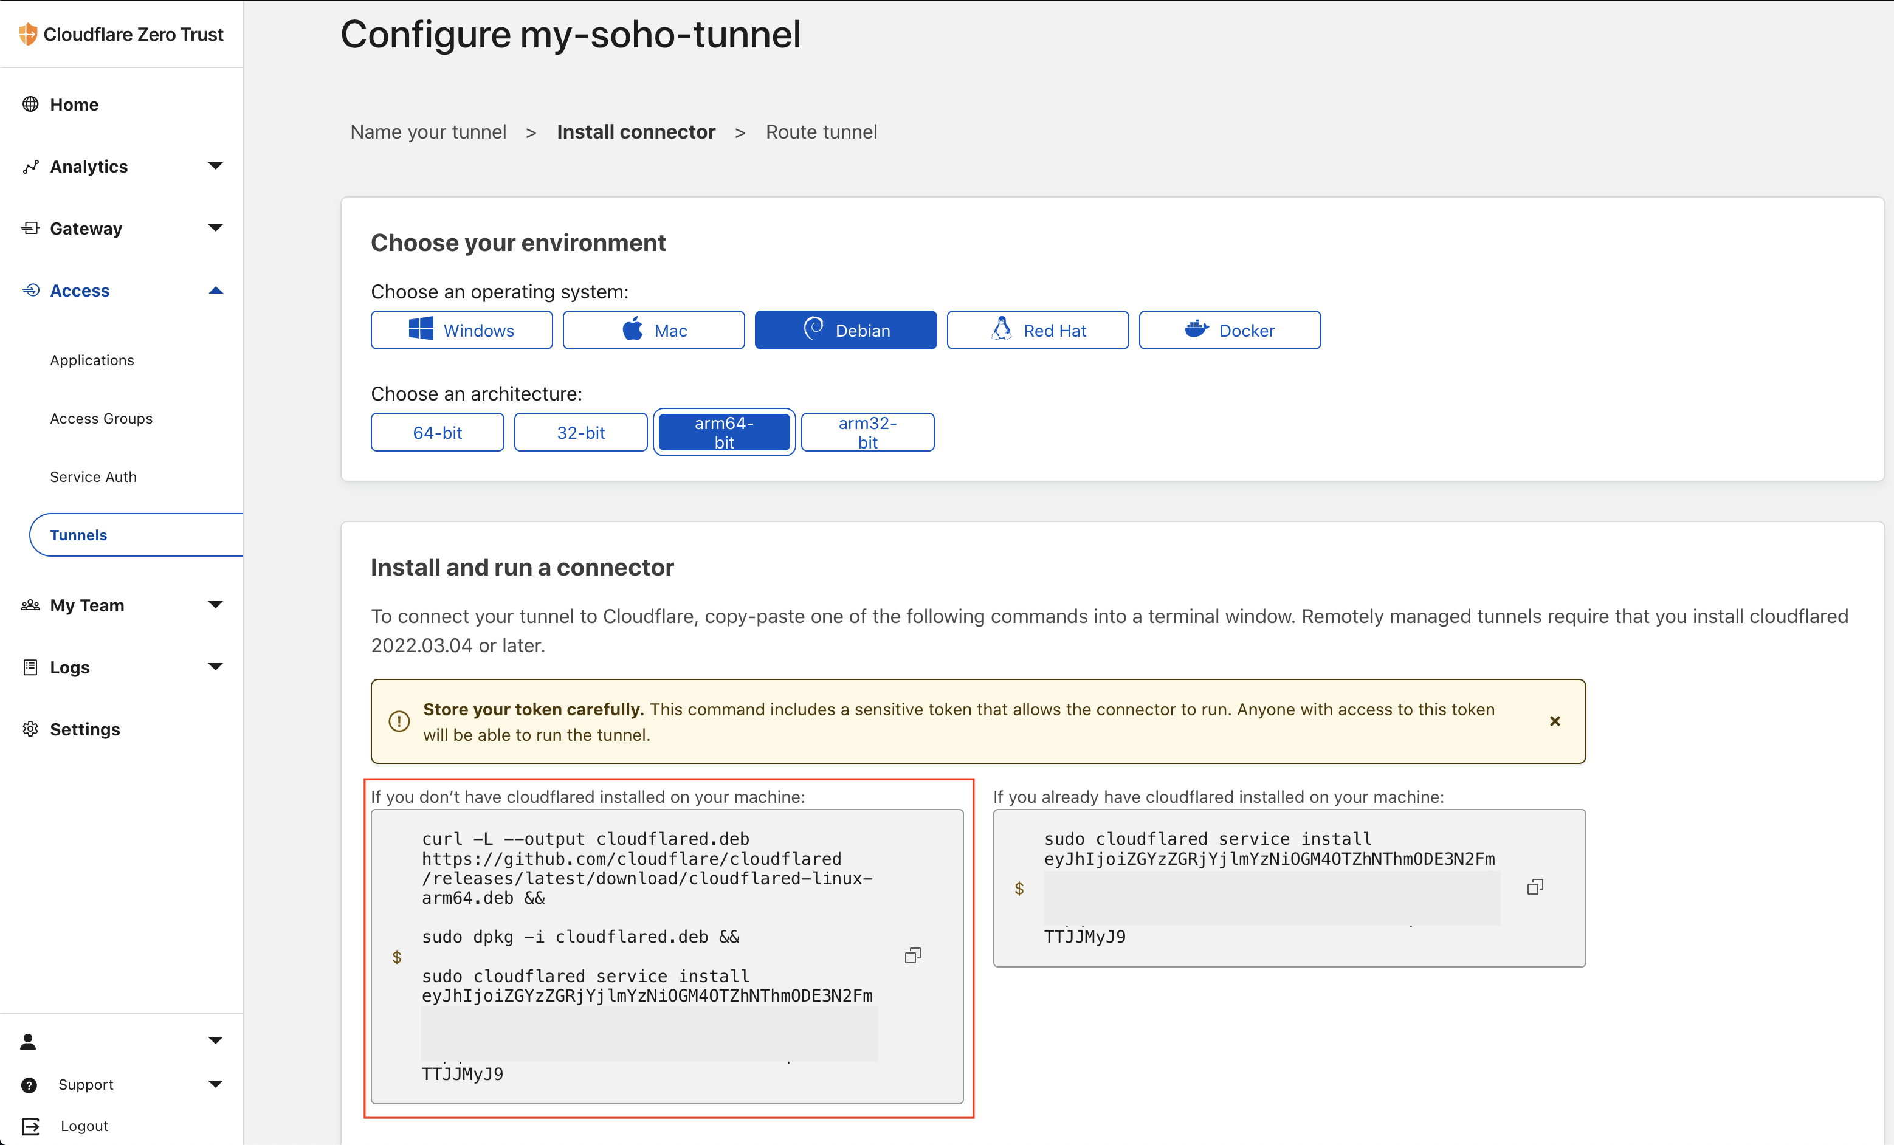This screenshot has width=1894, height=1145.
Task: Click the Access arrow icon in sidebar
Action: pyautogui.click(x=30, y=290)
